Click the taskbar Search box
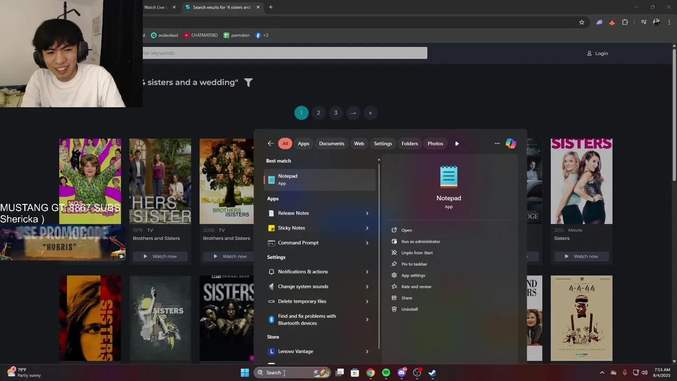This screenshot has width=677, height=381. coord(292,373)
